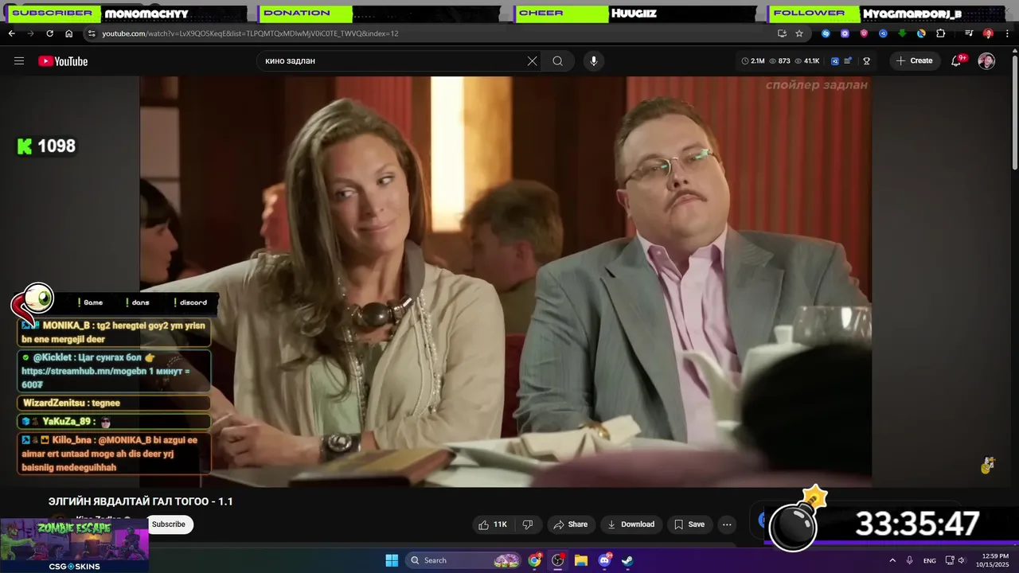
Task: Open Steam from the taskbar
Action: coord(627,560)
